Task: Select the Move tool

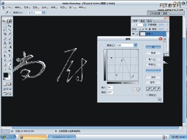Action: tap(10, 26)
